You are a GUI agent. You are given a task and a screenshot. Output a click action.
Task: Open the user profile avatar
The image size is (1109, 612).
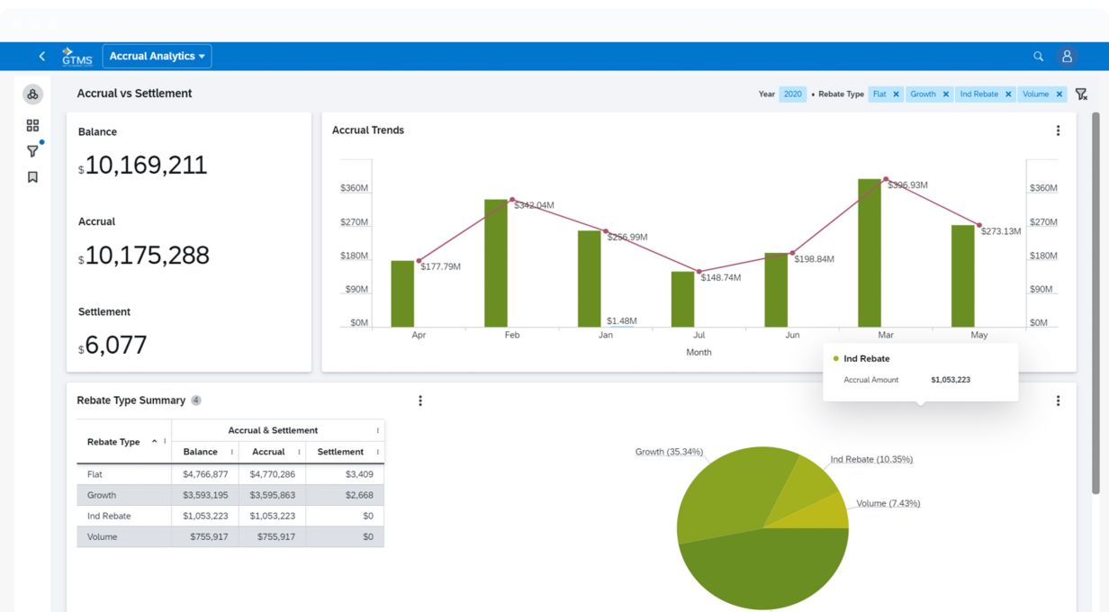coord(1067,57)
